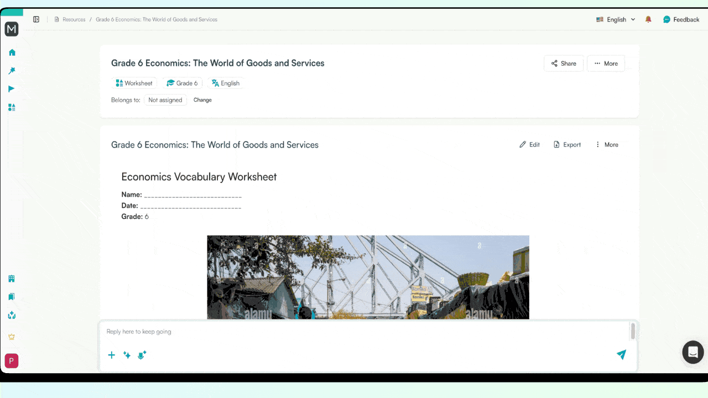The image size is (708, 398).
Task: Select the English language tag
Action: [225, 83]
